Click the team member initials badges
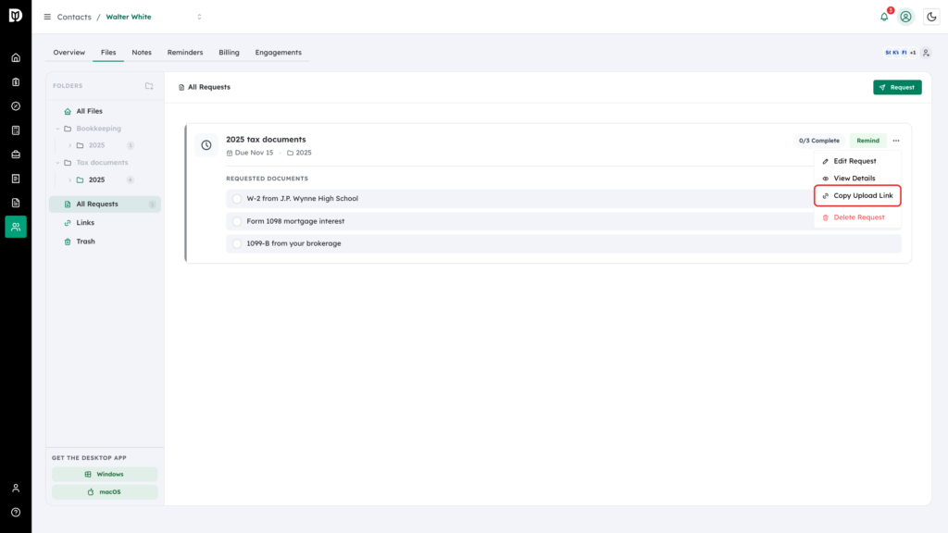 coord(900,53)
